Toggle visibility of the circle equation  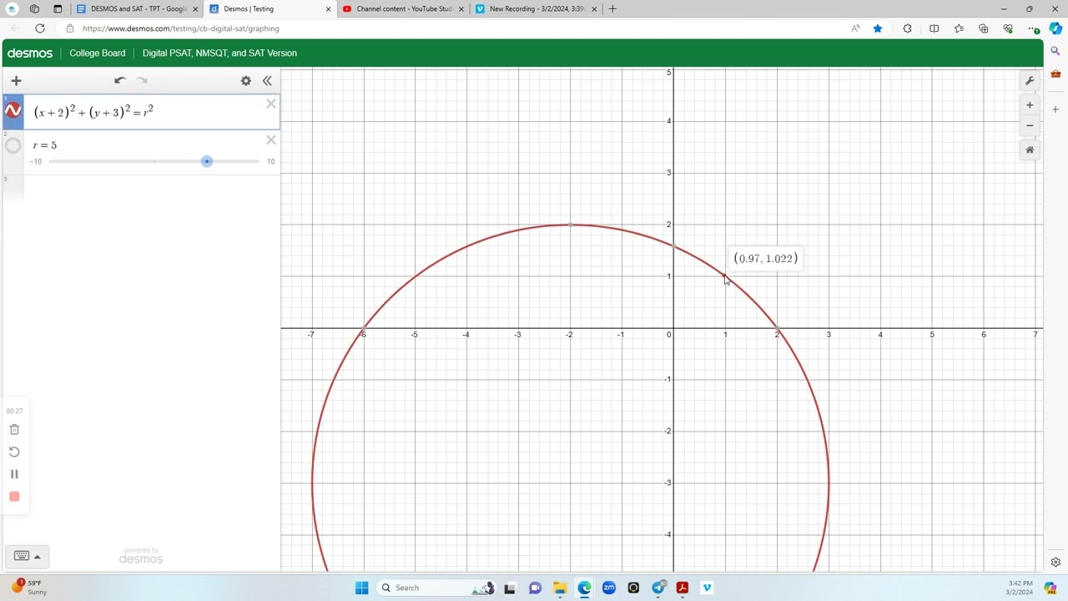point(13,111)
